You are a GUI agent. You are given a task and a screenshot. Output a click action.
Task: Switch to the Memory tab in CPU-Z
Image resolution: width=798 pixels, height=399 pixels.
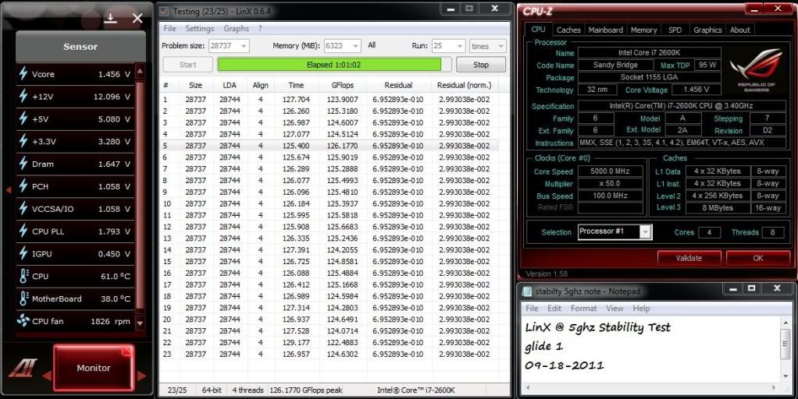point(644,30)
